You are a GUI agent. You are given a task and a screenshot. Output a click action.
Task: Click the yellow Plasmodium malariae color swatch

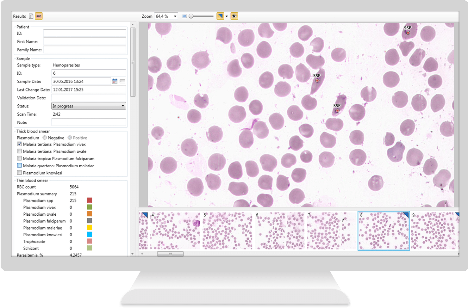(x=90, y=228)
